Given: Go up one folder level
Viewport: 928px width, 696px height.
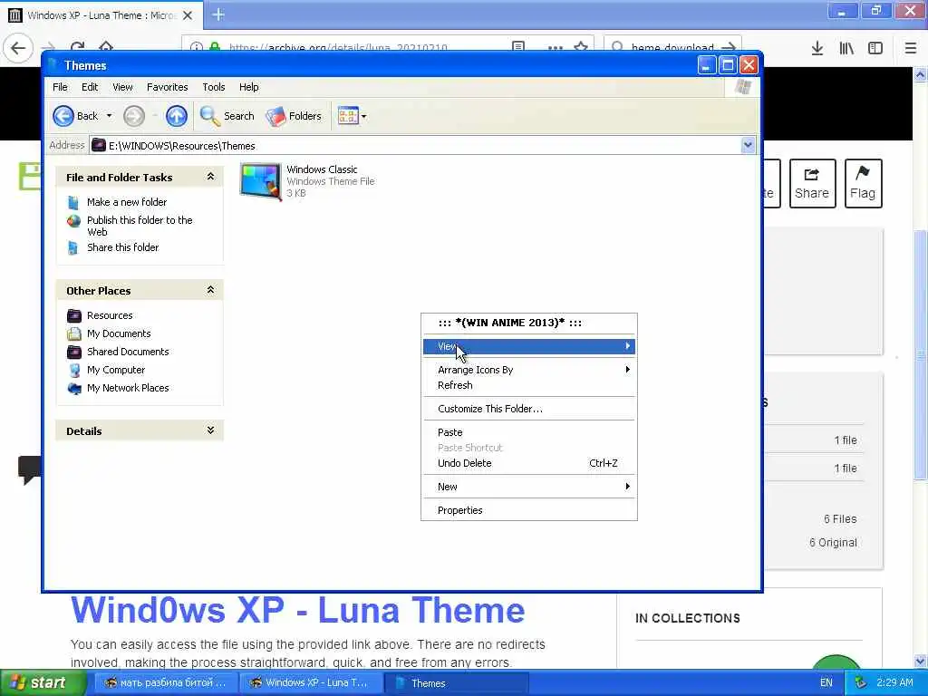Looking at the screenshot, I should pyautogui.click(x=177, y=116).
